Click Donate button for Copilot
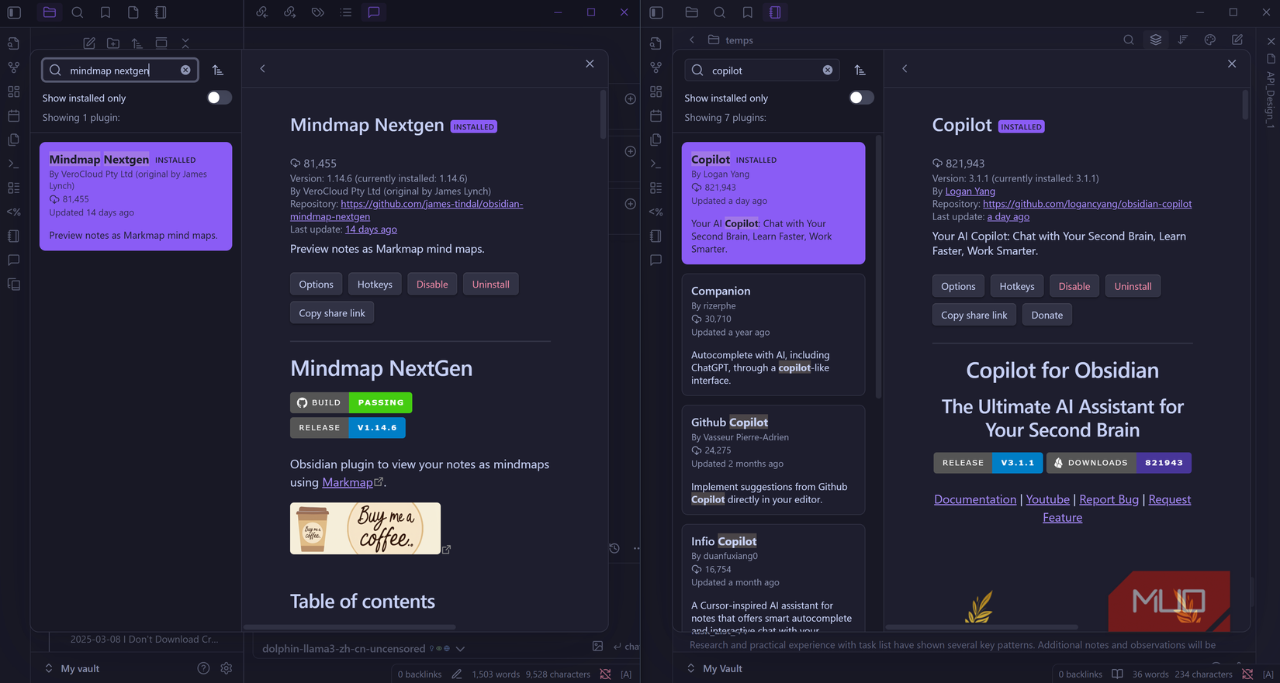Viewport: 1280px width, 683px height. pos(1047,315)
